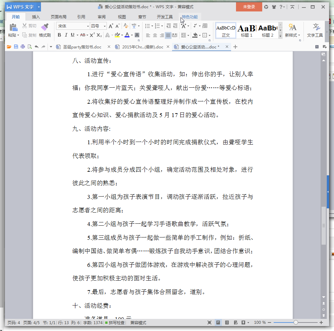Apply superscript X² formatting

pyautogui.click(x=92, y=35)
